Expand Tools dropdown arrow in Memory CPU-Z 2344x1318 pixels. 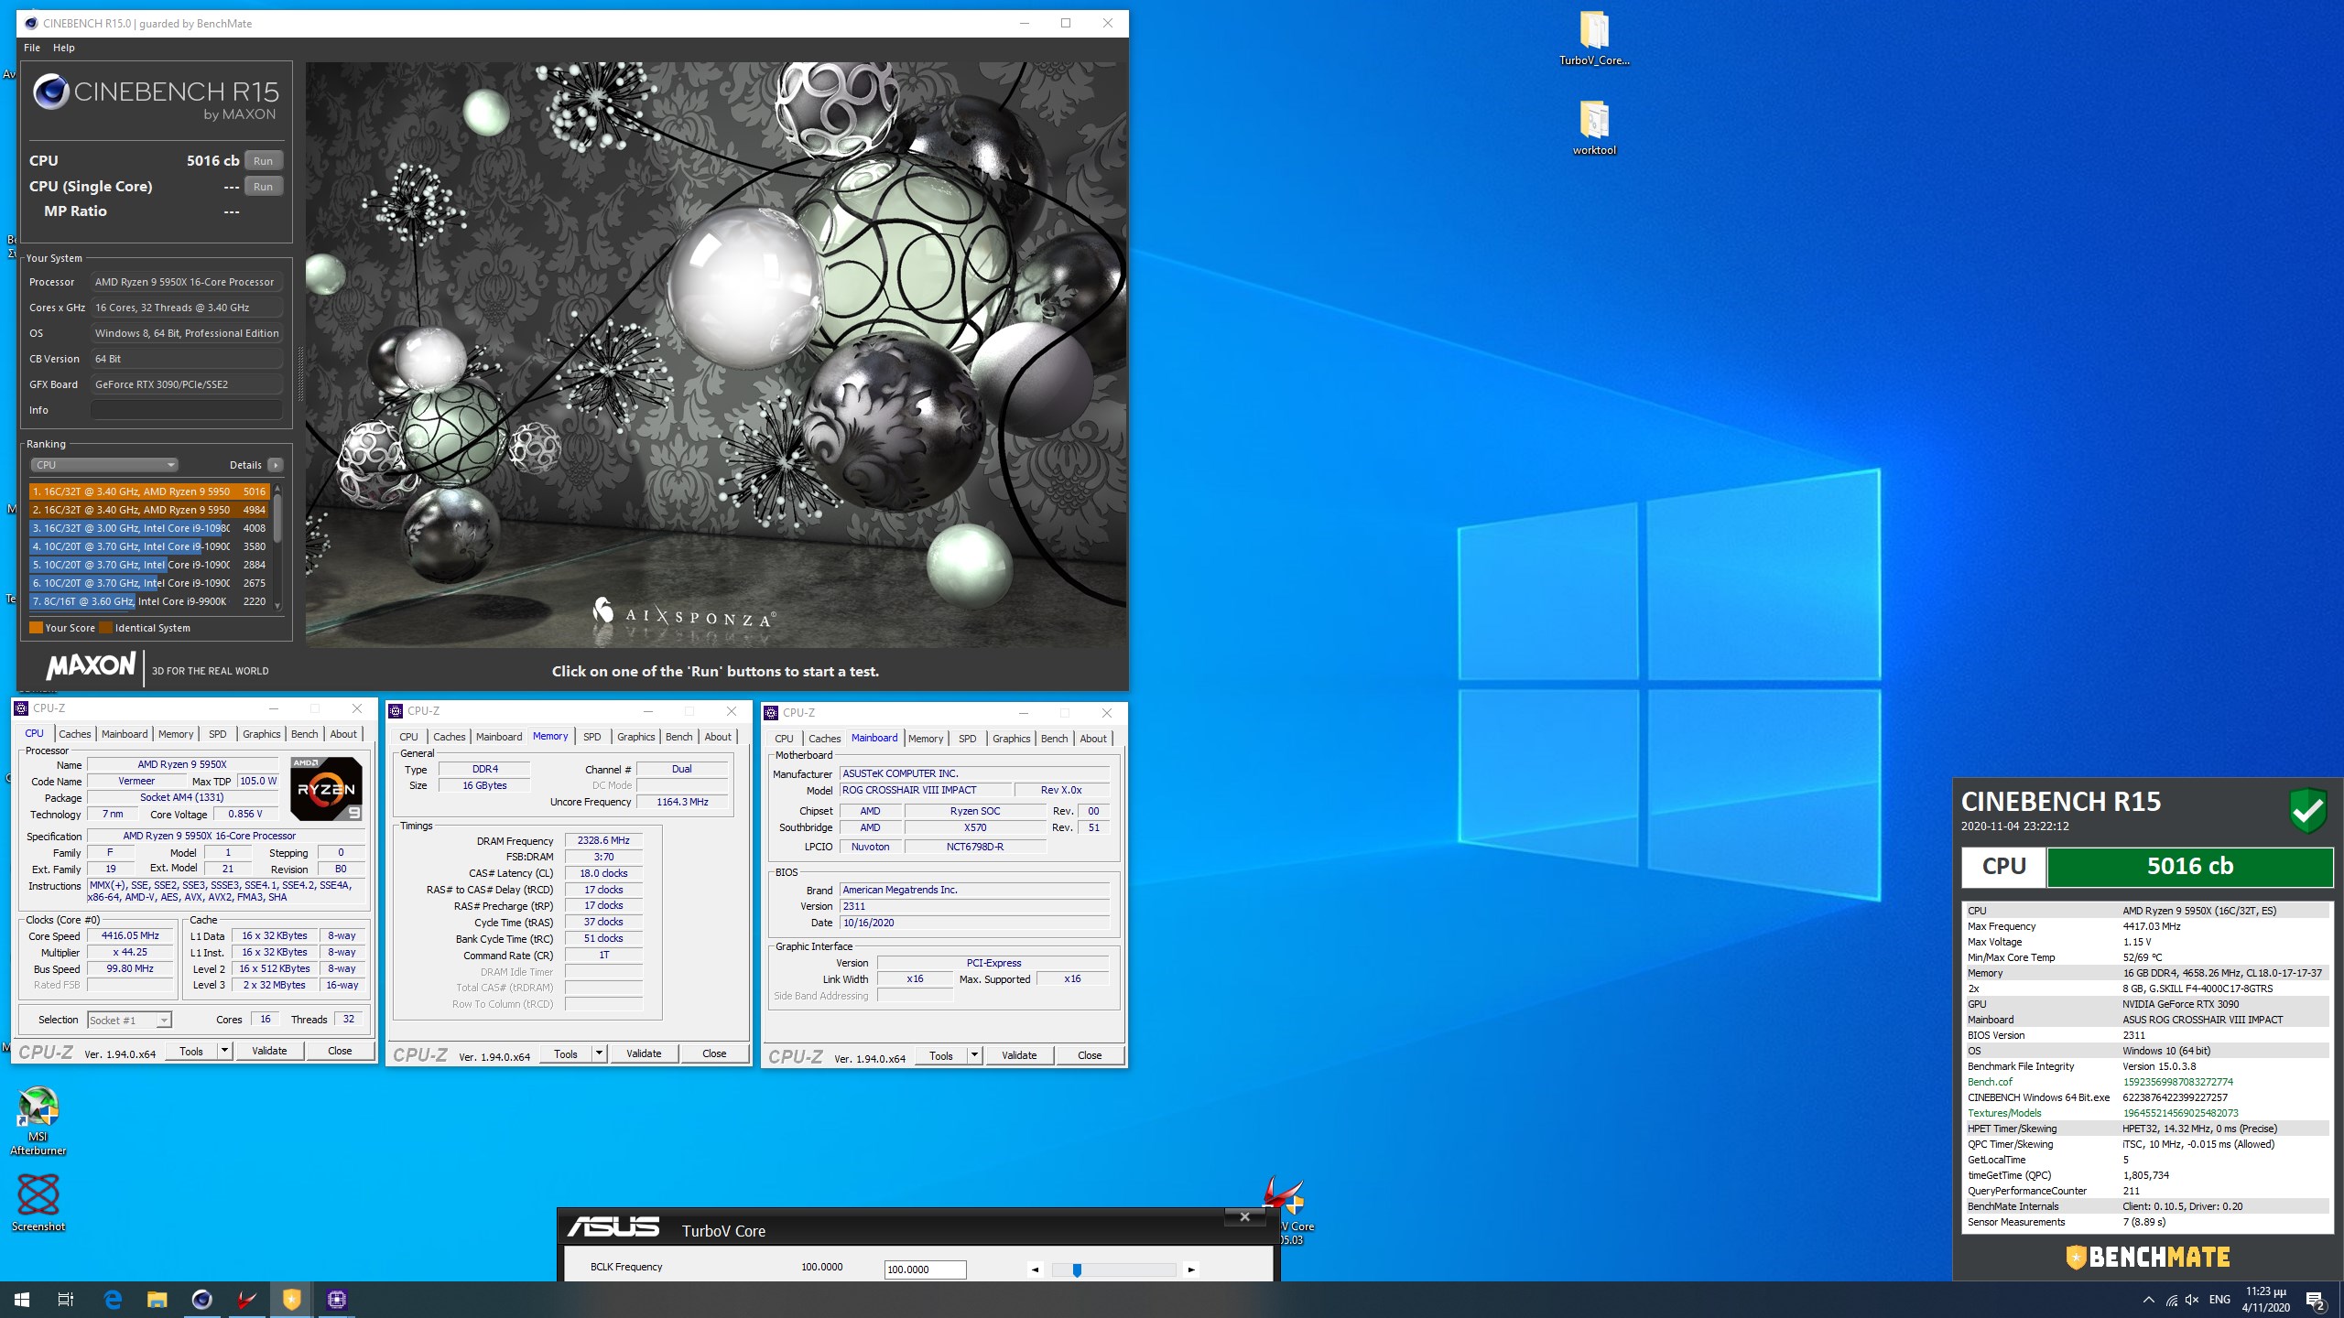[x=599, y=1053]
